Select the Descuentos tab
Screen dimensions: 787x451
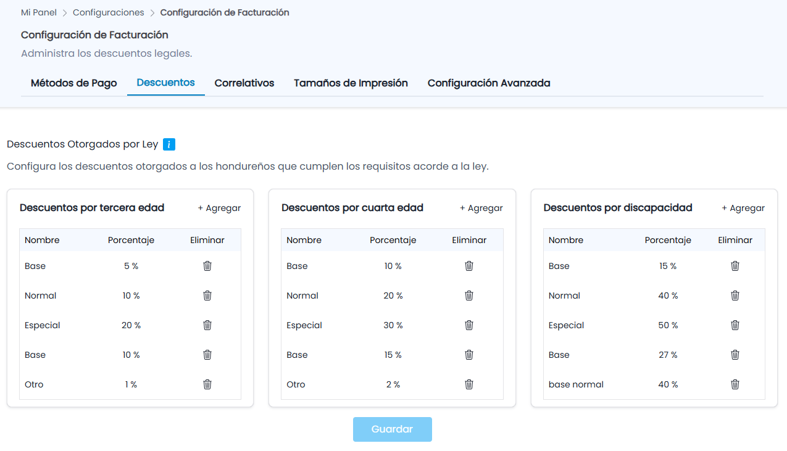coord(166,83)
